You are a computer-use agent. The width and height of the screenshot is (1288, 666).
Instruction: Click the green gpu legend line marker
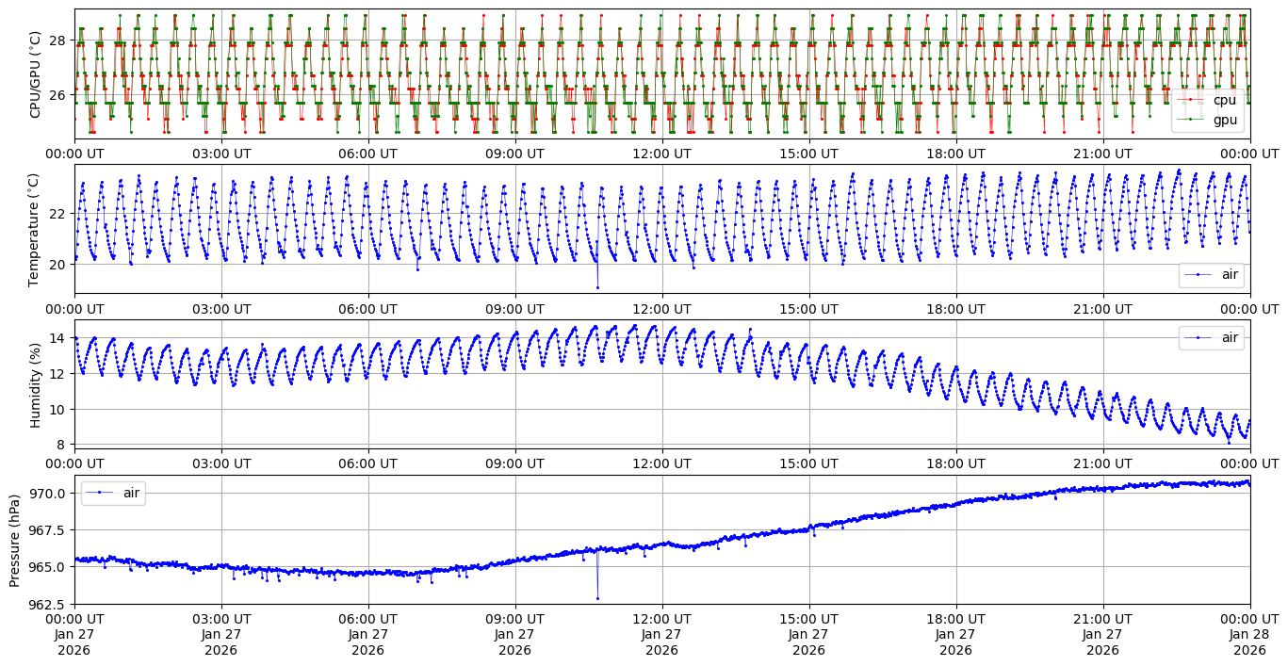(x=1191, y=120)
